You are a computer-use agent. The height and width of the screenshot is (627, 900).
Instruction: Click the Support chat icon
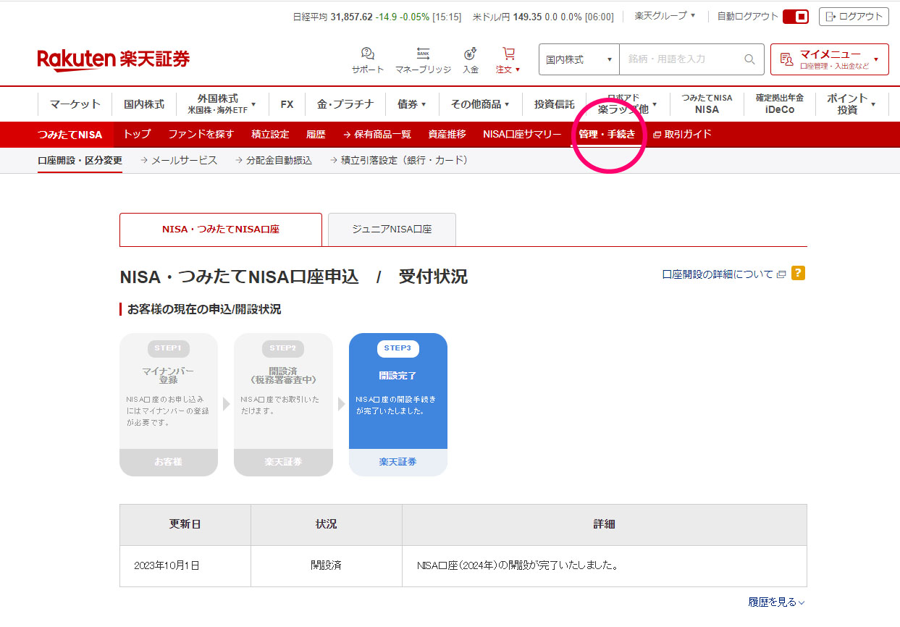tap(367, 54)
